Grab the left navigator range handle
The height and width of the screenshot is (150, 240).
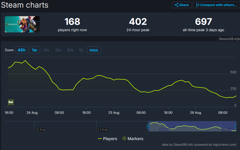pyautogui.click(x=148, y=126)
